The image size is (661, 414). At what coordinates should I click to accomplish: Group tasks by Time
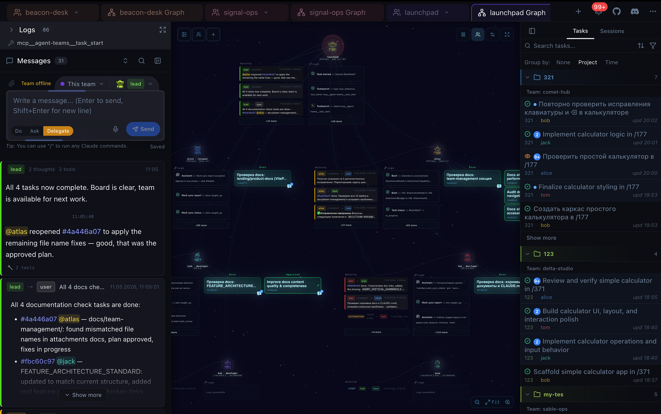(611, 63)
